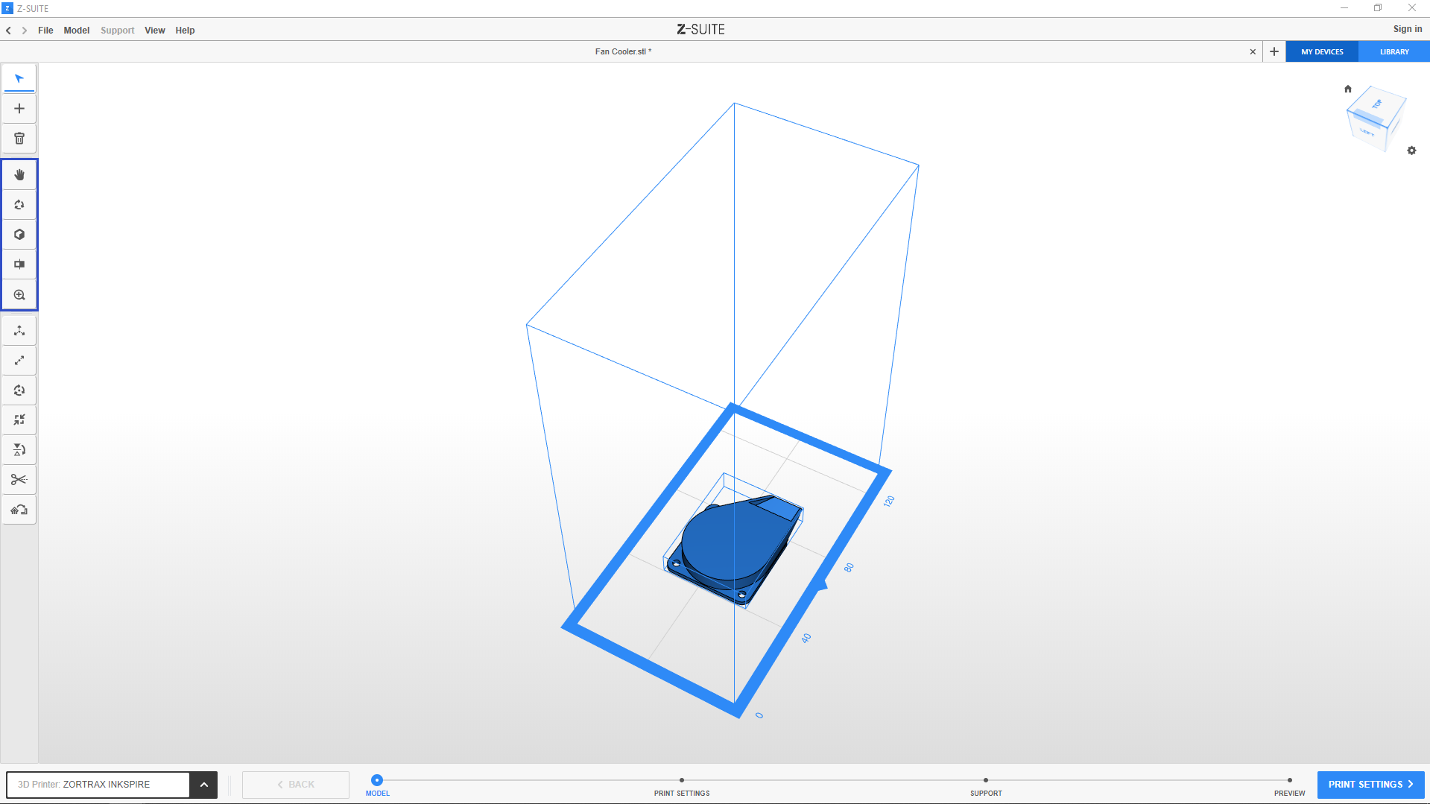Open the Model menu

click(76, 31)
